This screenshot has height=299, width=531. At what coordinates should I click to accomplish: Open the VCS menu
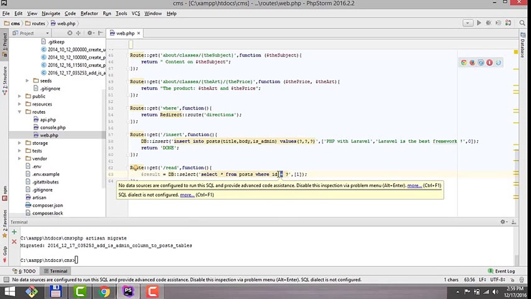pos(136,13)
